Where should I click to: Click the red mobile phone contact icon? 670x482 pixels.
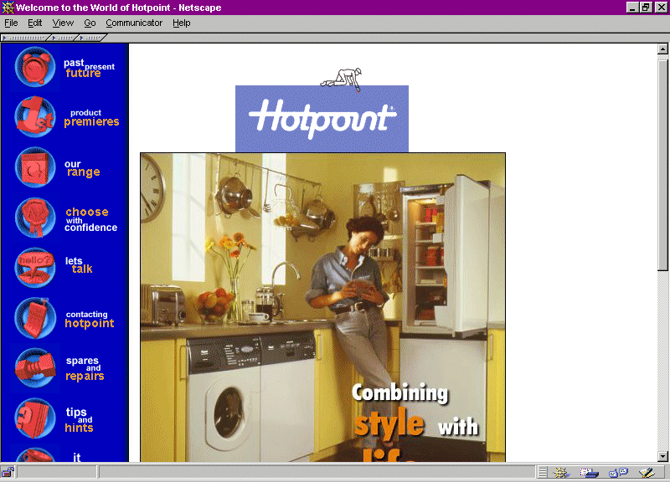coord(35,318)
